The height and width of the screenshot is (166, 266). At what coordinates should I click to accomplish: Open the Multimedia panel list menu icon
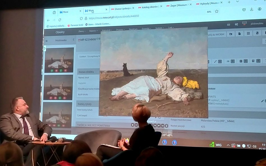[x=47, y=41]
